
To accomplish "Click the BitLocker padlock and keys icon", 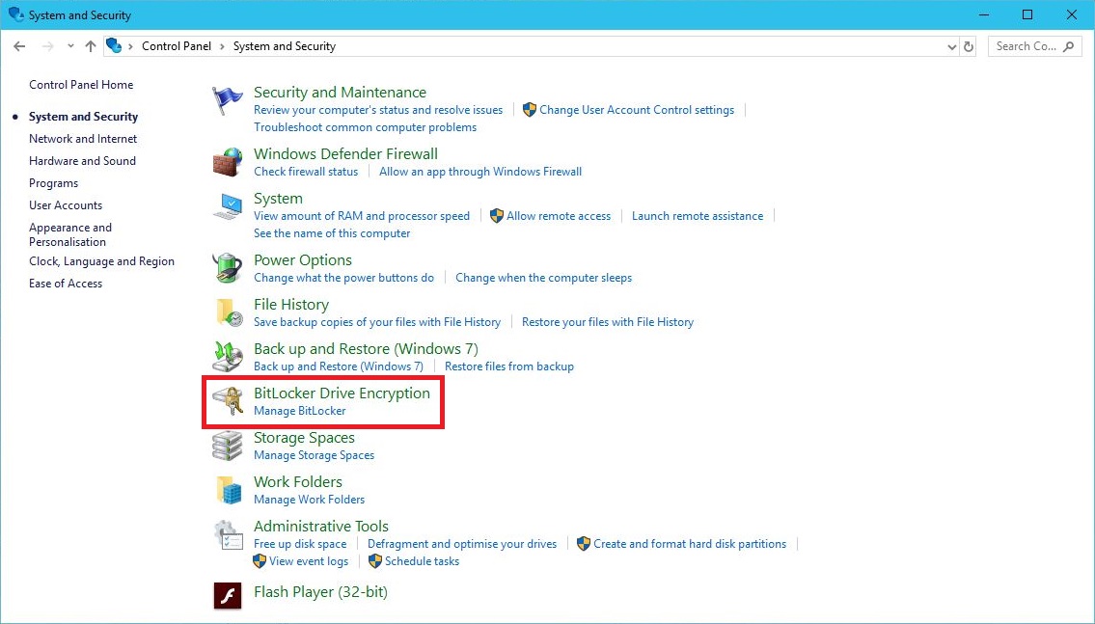I will (228, 401).
